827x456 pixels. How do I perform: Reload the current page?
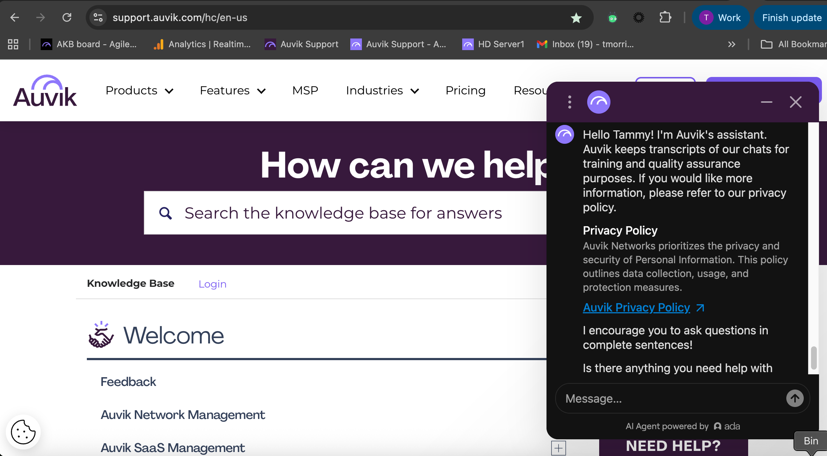tap(67, 17)
